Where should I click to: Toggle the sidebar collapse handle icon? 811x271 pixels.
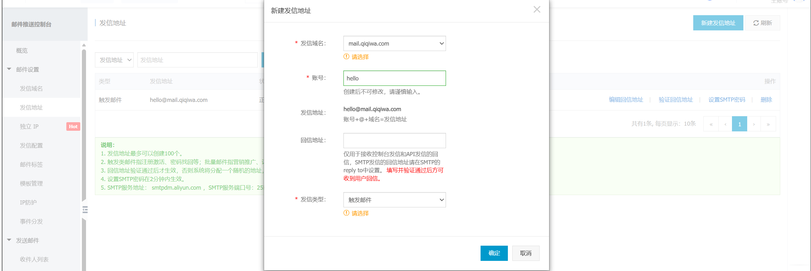(85, 210)
